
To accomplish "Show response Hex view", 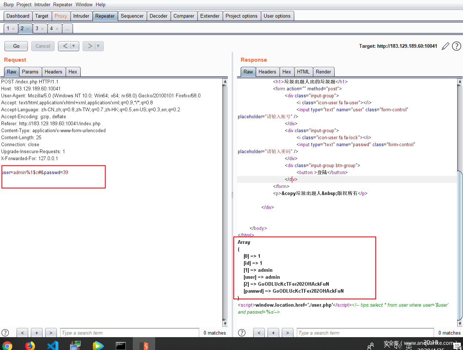I will coord(287,72).
